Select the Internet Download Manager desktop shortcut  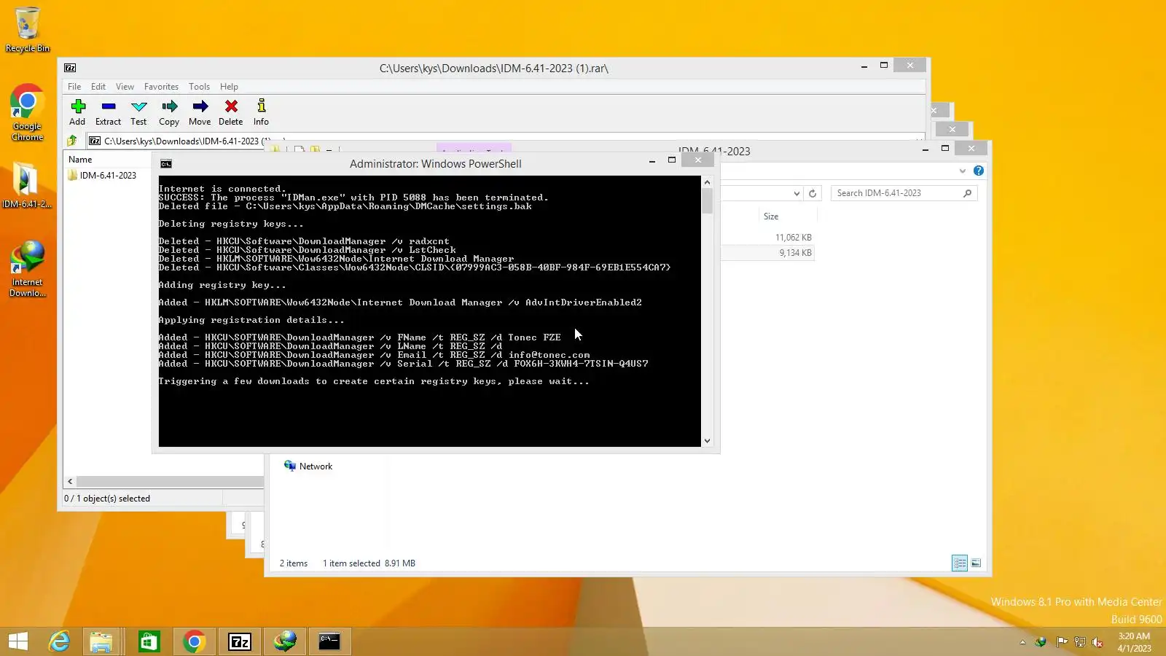coord(28,269)
